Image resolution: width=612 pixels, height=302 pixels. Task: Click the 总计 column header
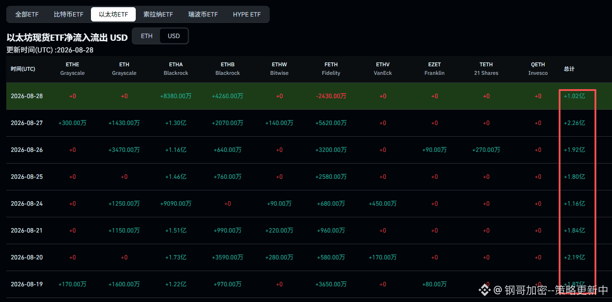click(569, 69)
